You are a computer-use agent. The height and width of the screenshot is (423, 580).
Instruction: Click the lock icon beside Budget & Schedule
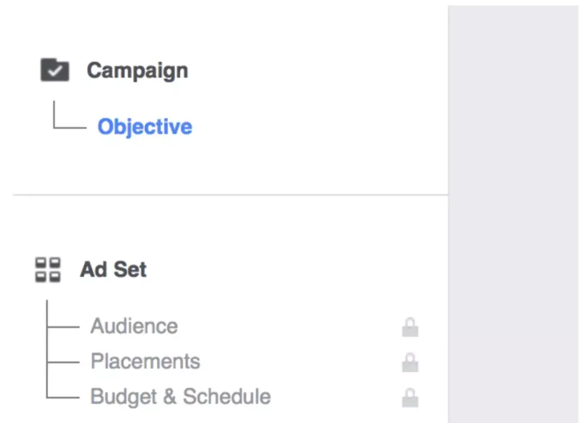[x=410, y=397]
